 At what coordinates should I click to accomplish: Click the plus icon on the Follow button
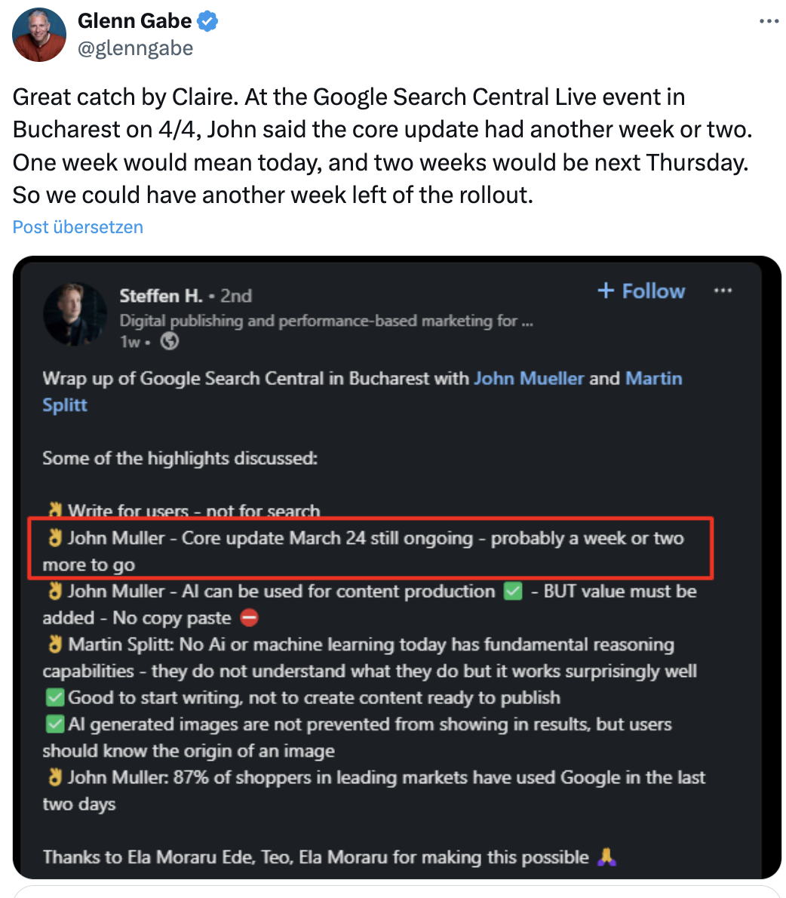pos(605,291)
